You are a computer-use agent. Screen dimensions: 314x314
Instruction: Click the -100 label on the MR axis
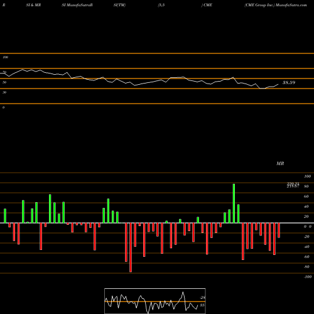pos(308,277)
